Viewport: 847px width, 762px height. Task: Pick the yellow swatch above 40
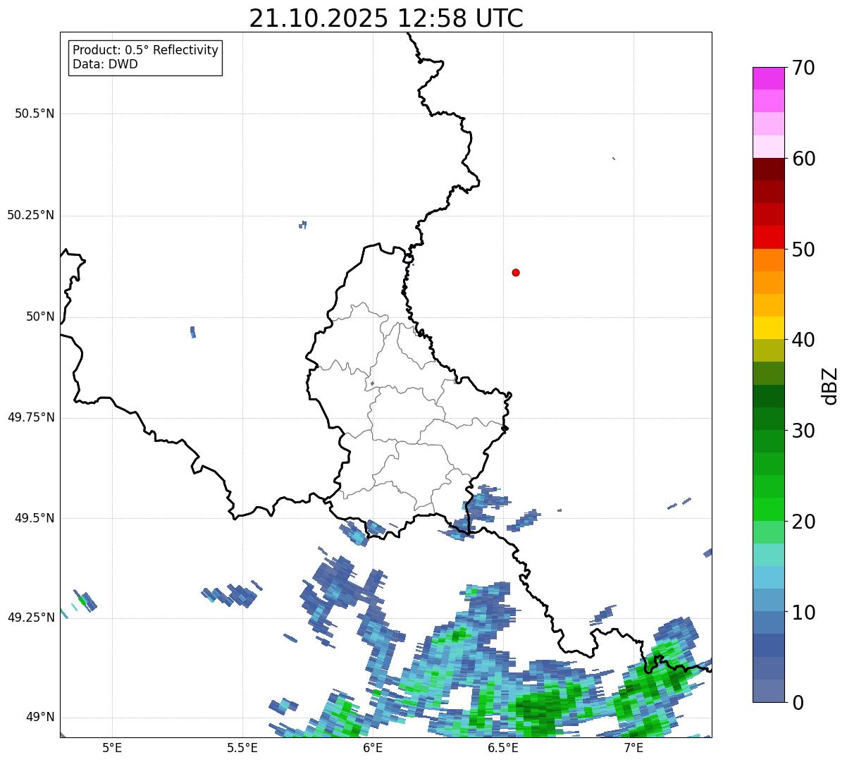(768, 328)
